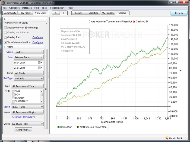Open the Date dropdown set to Between Dates
Viewport: 190px width, 142px height.
tap(29, 57)
